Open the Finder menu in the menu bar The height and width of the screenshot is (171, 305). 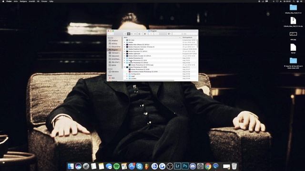tap(9, 1)
